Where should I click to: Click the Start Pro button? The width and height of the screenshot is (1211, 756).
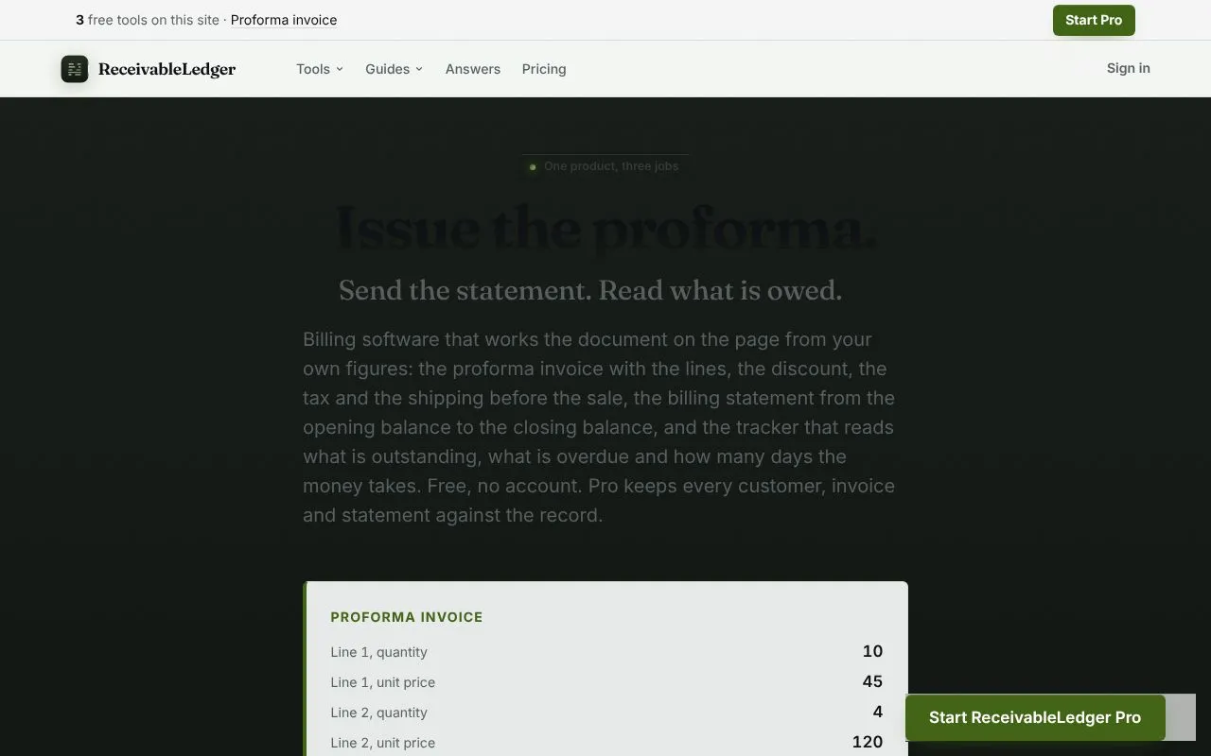(1094, 20)
